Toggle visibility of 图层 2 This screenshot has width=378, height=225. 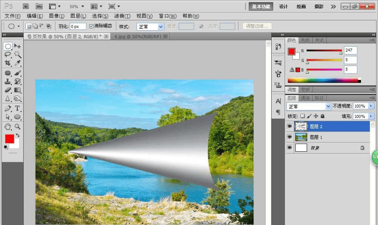click(289, 126)
